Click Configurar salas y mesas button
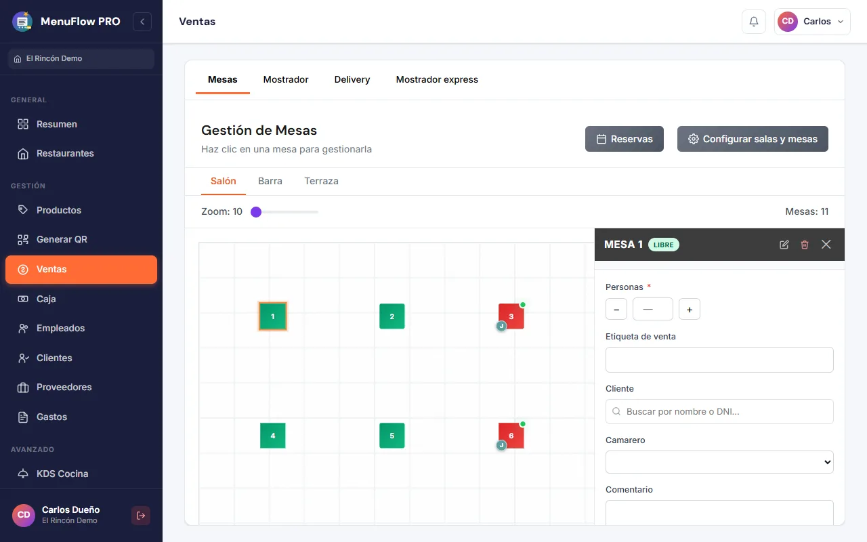 [x=753, y=139]
